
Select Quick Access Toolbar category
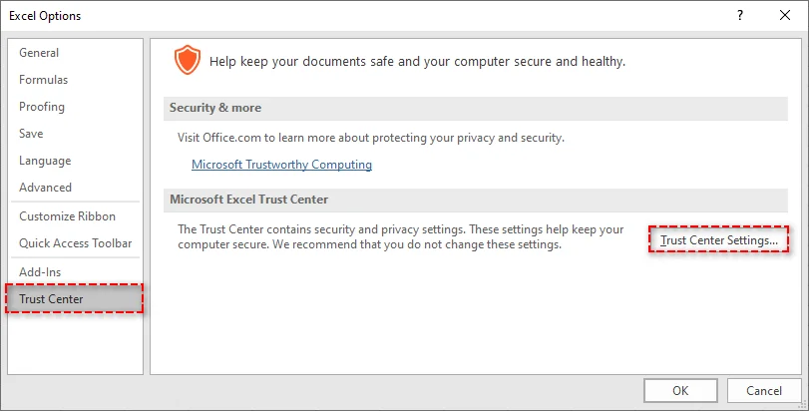click(76, 243)
